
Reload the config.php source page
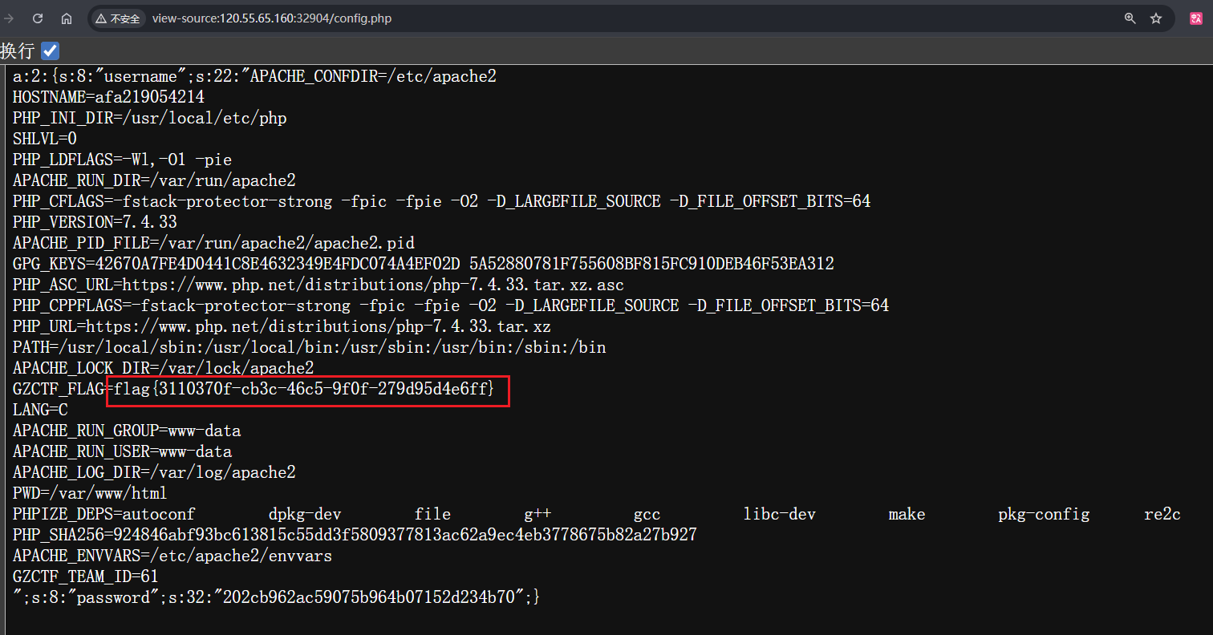[x=38, y=18]
